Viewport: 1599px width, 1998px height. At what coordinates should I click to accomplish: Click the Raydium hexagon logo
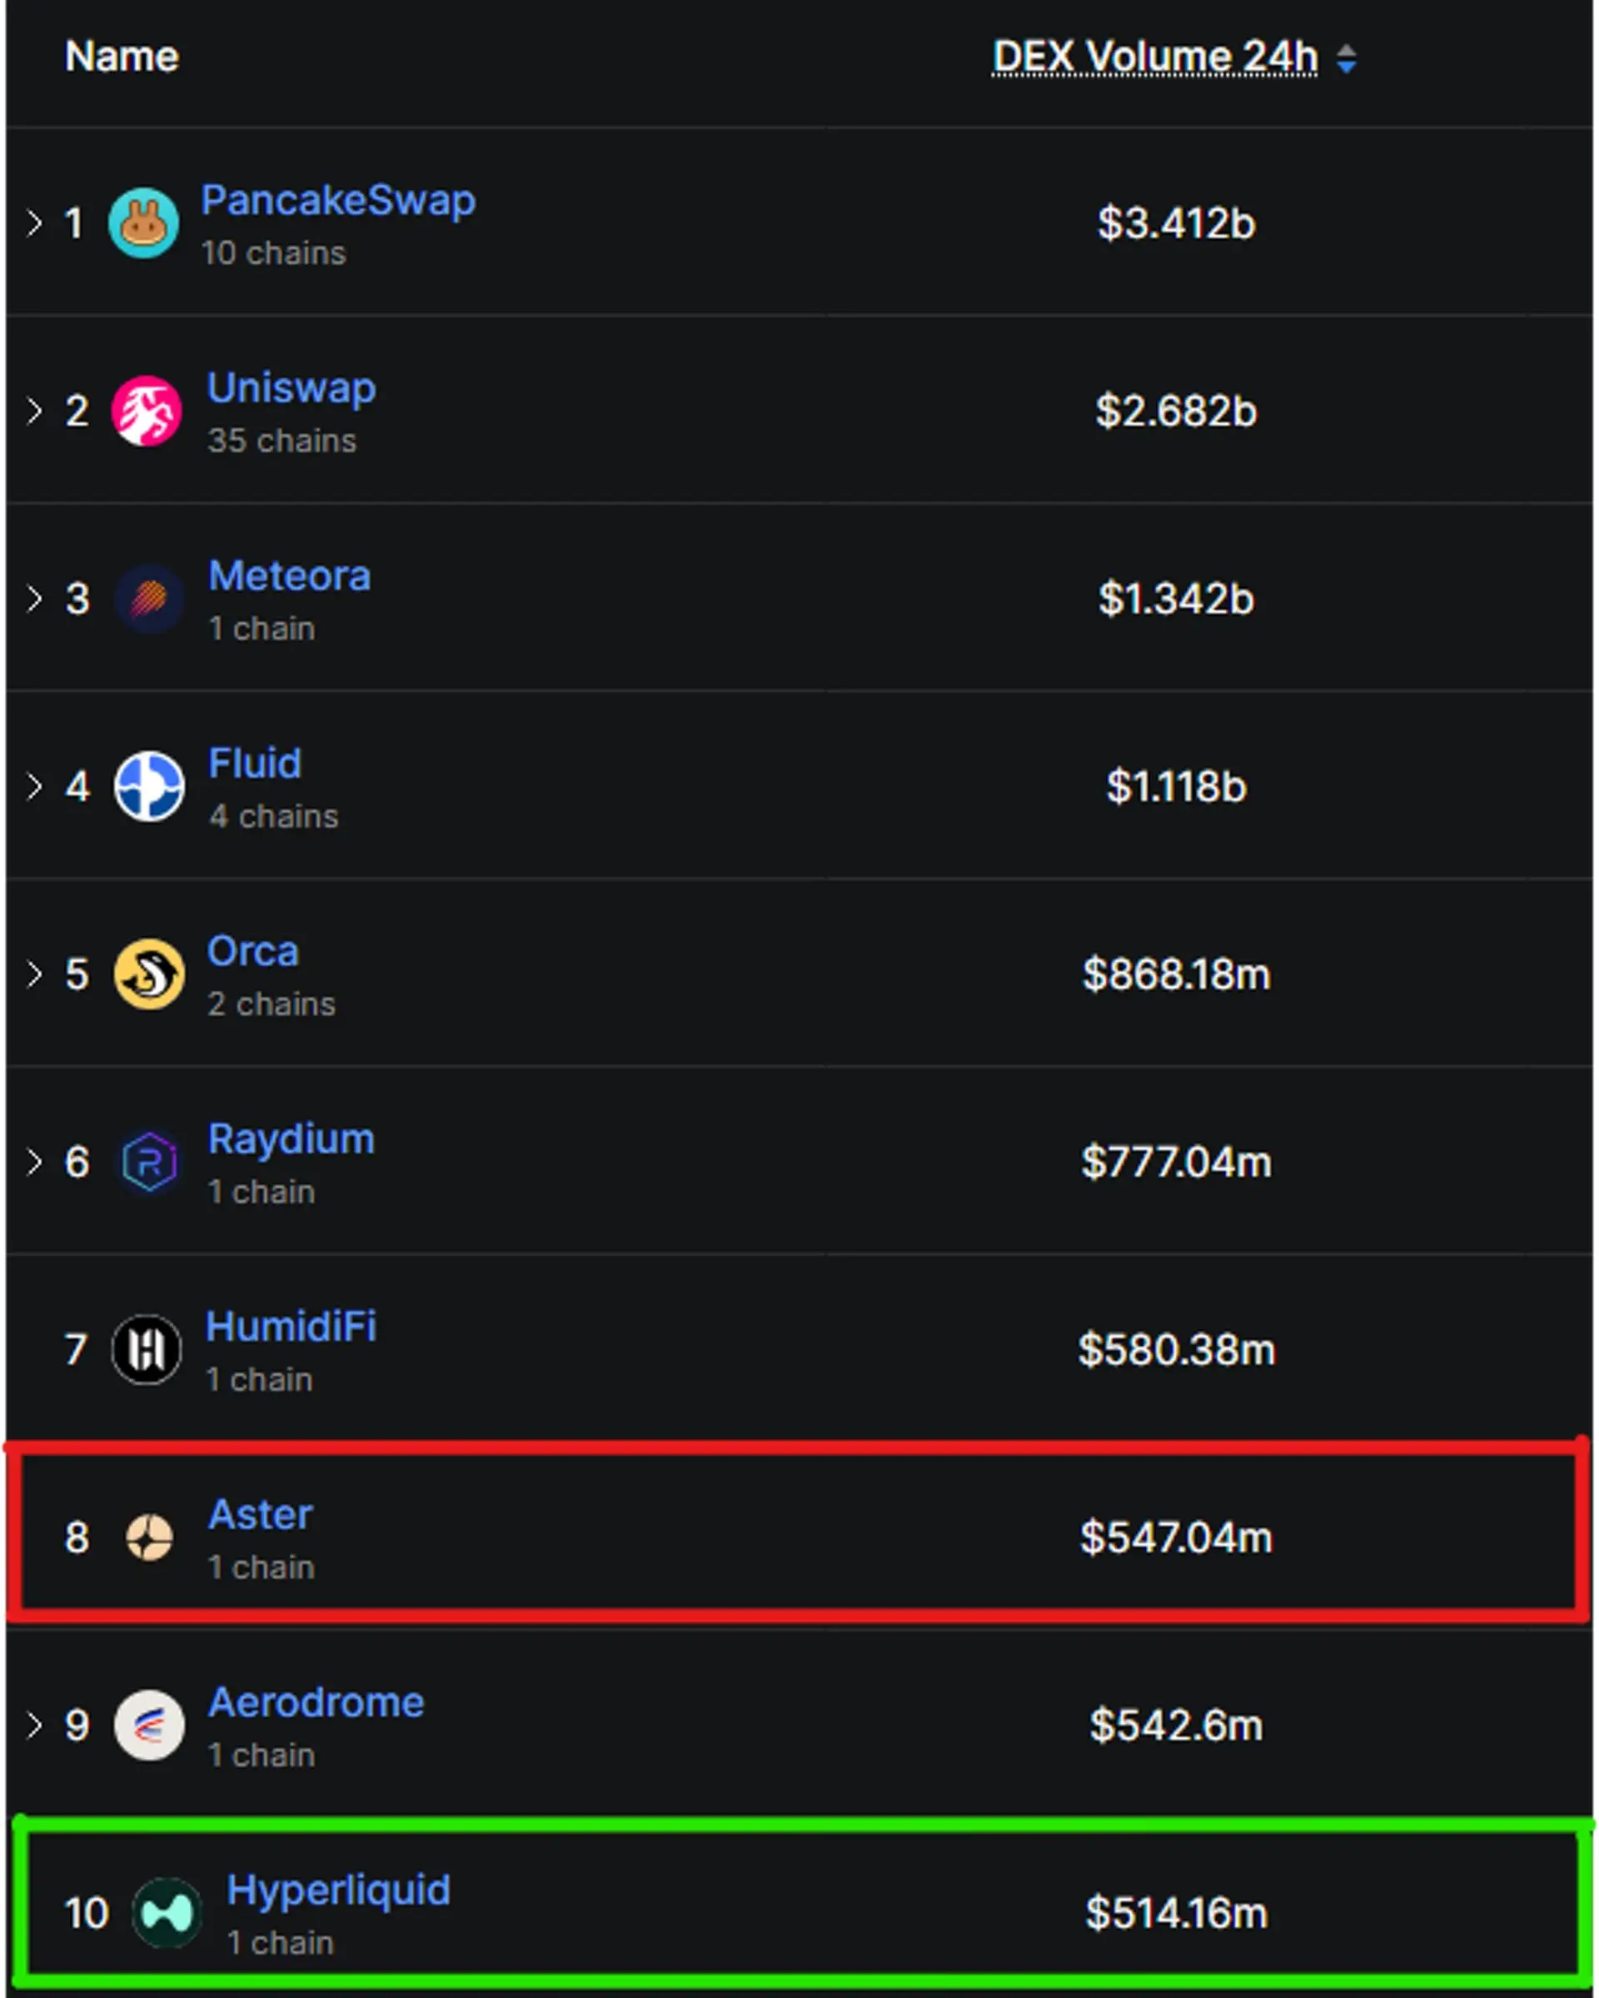150,1163
